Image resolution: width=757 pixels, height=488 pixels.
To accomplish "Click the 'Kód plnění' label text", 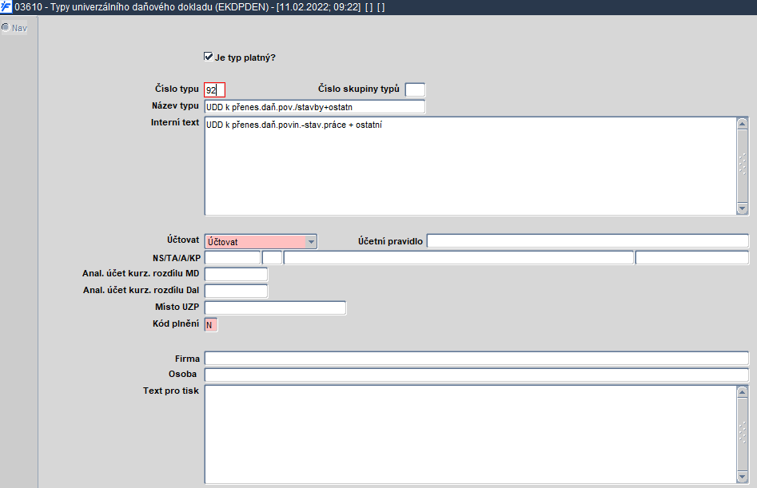I will [x=176, y=323].
